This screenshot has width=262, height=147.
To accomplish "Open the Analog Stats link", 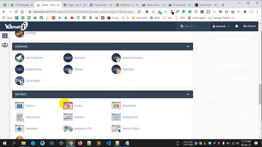I will (130, 117).
